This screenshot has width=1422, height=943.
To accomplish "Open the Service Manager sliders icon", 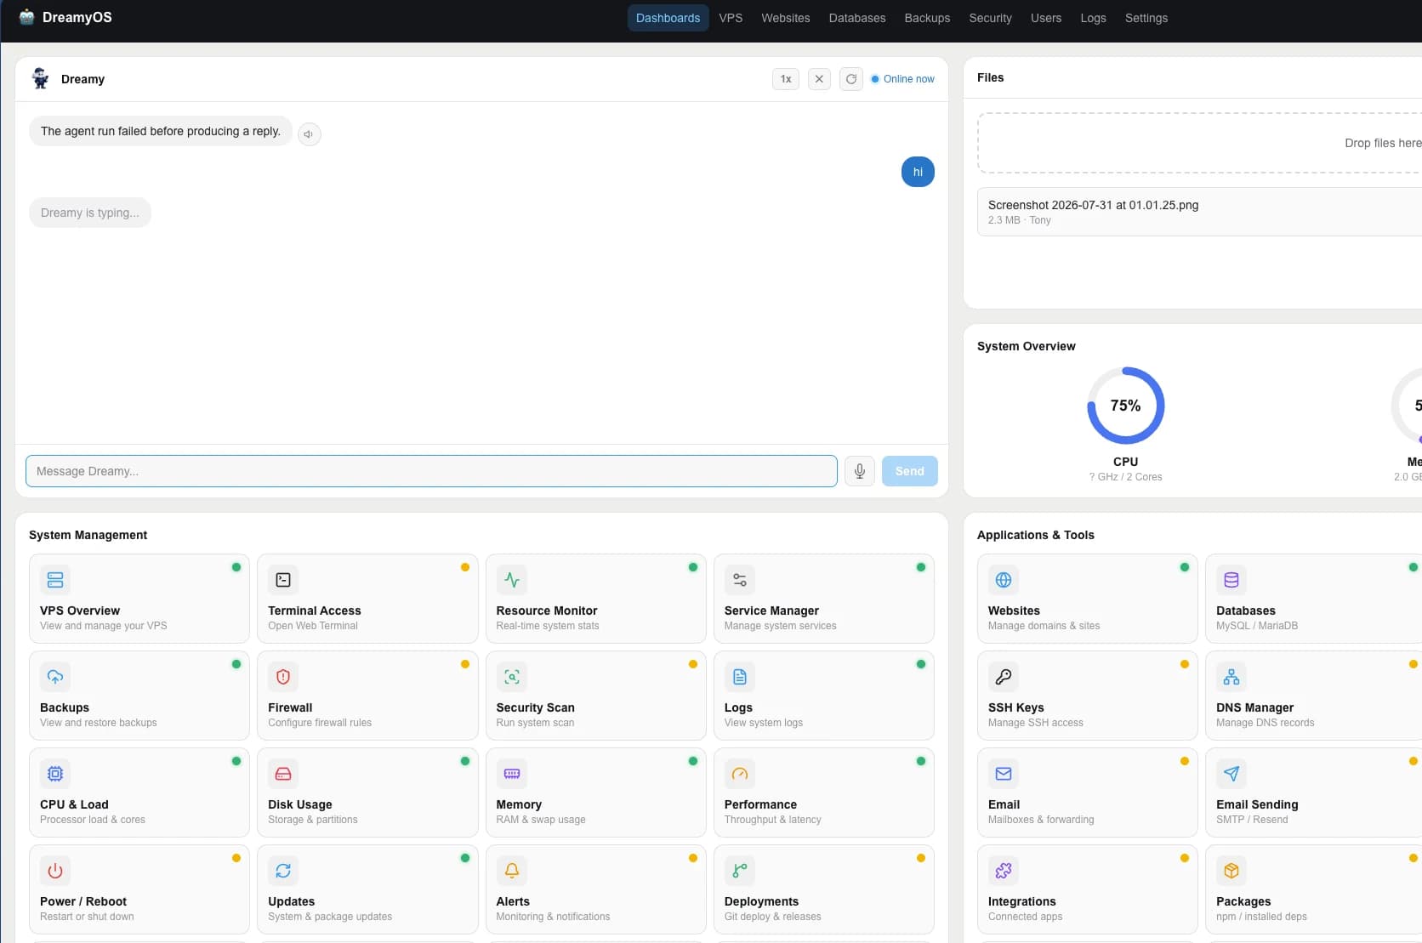I will (740, 580).
